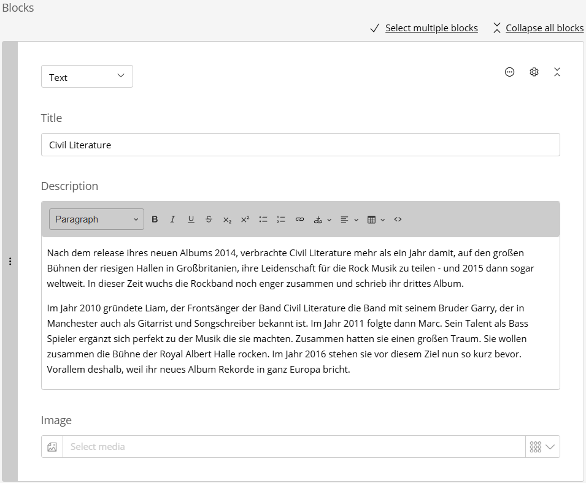This screenshot has height=483, width=586.
Task: Apply strikethrough formatting
Action: (209, 219)
